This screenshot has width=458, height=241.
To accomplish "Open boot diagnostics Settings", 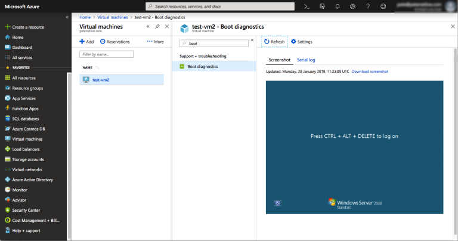I will pos(302,42).
